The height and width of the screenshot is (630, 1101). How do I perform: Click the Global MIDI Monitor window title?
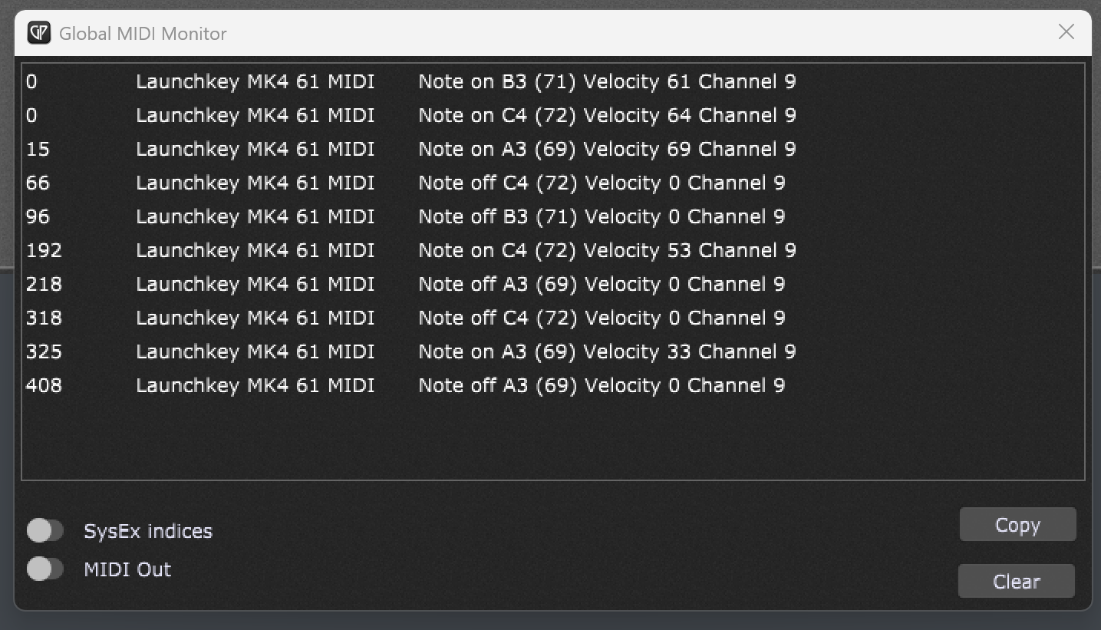pos(143,34)
